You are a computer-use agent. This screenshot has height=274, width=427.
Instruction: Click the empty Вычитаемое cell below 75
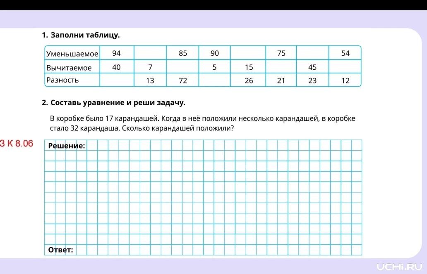(281, 67)
